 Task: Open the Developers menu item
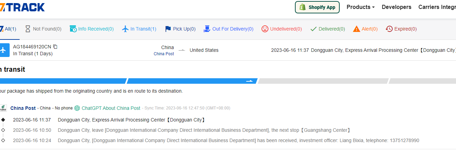396,7
